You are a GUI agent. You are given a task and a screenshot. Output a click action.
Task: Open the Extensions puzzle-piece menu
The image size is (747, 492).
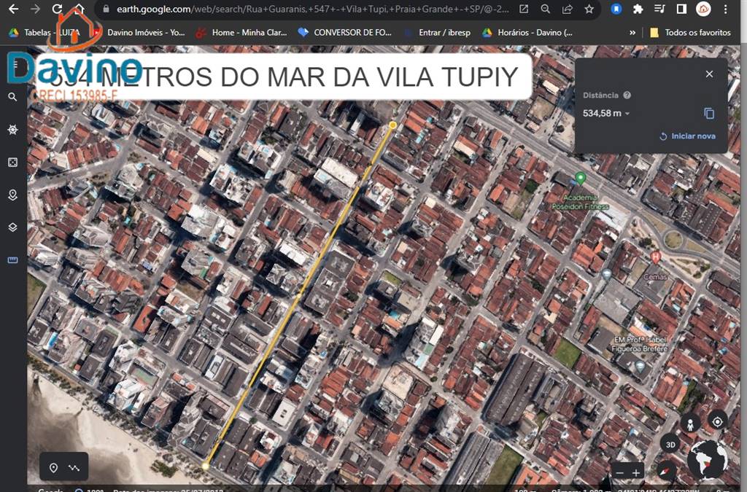(x=638, y=9)
